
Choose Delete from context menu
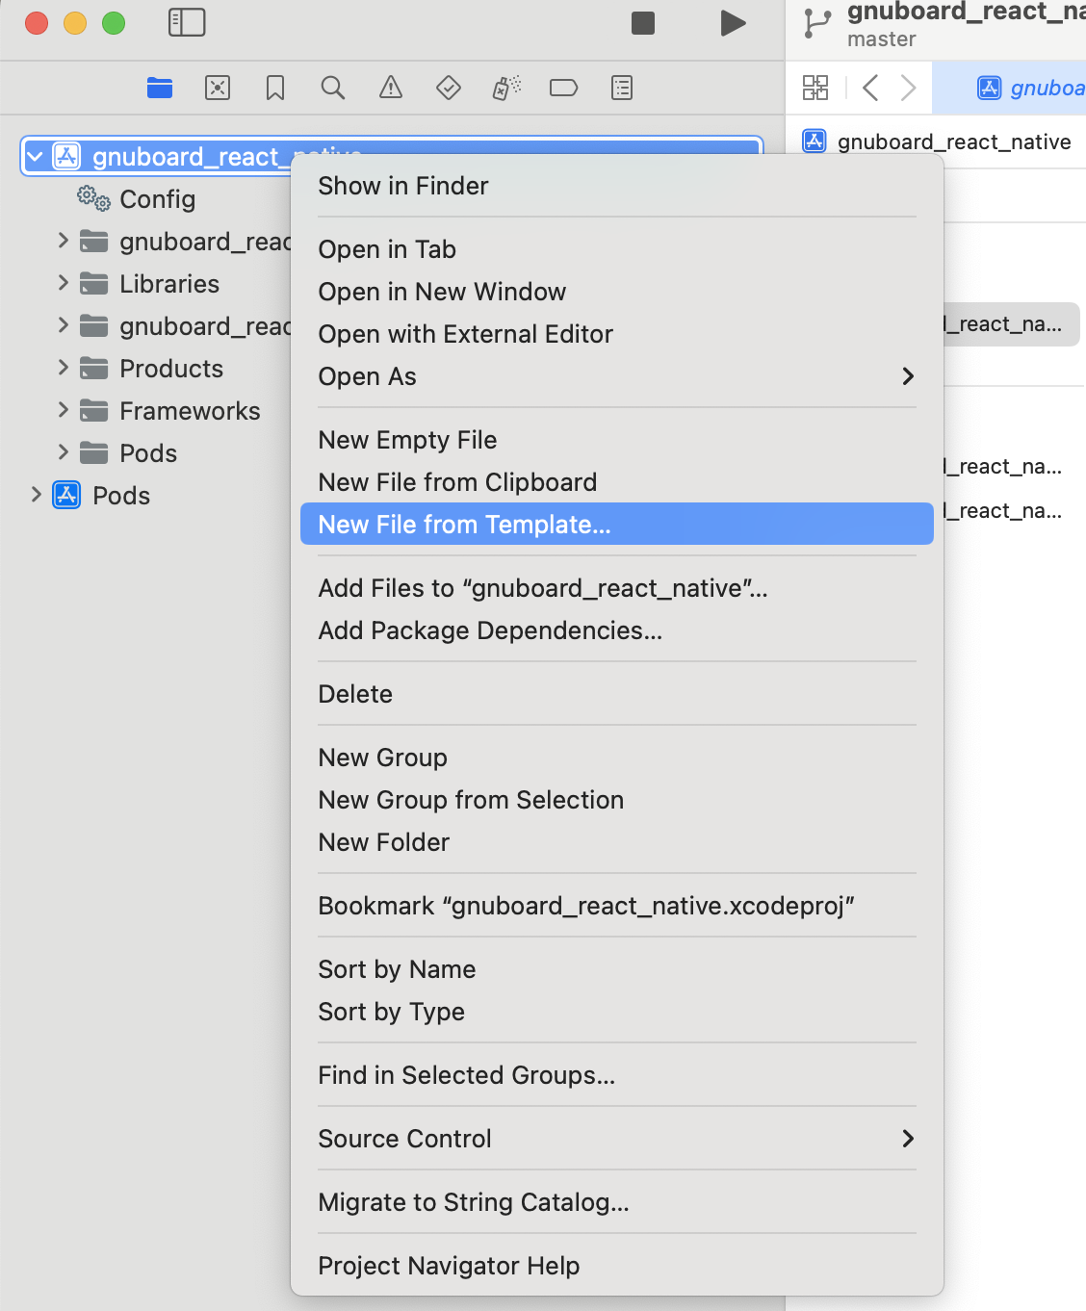[617, 694]
